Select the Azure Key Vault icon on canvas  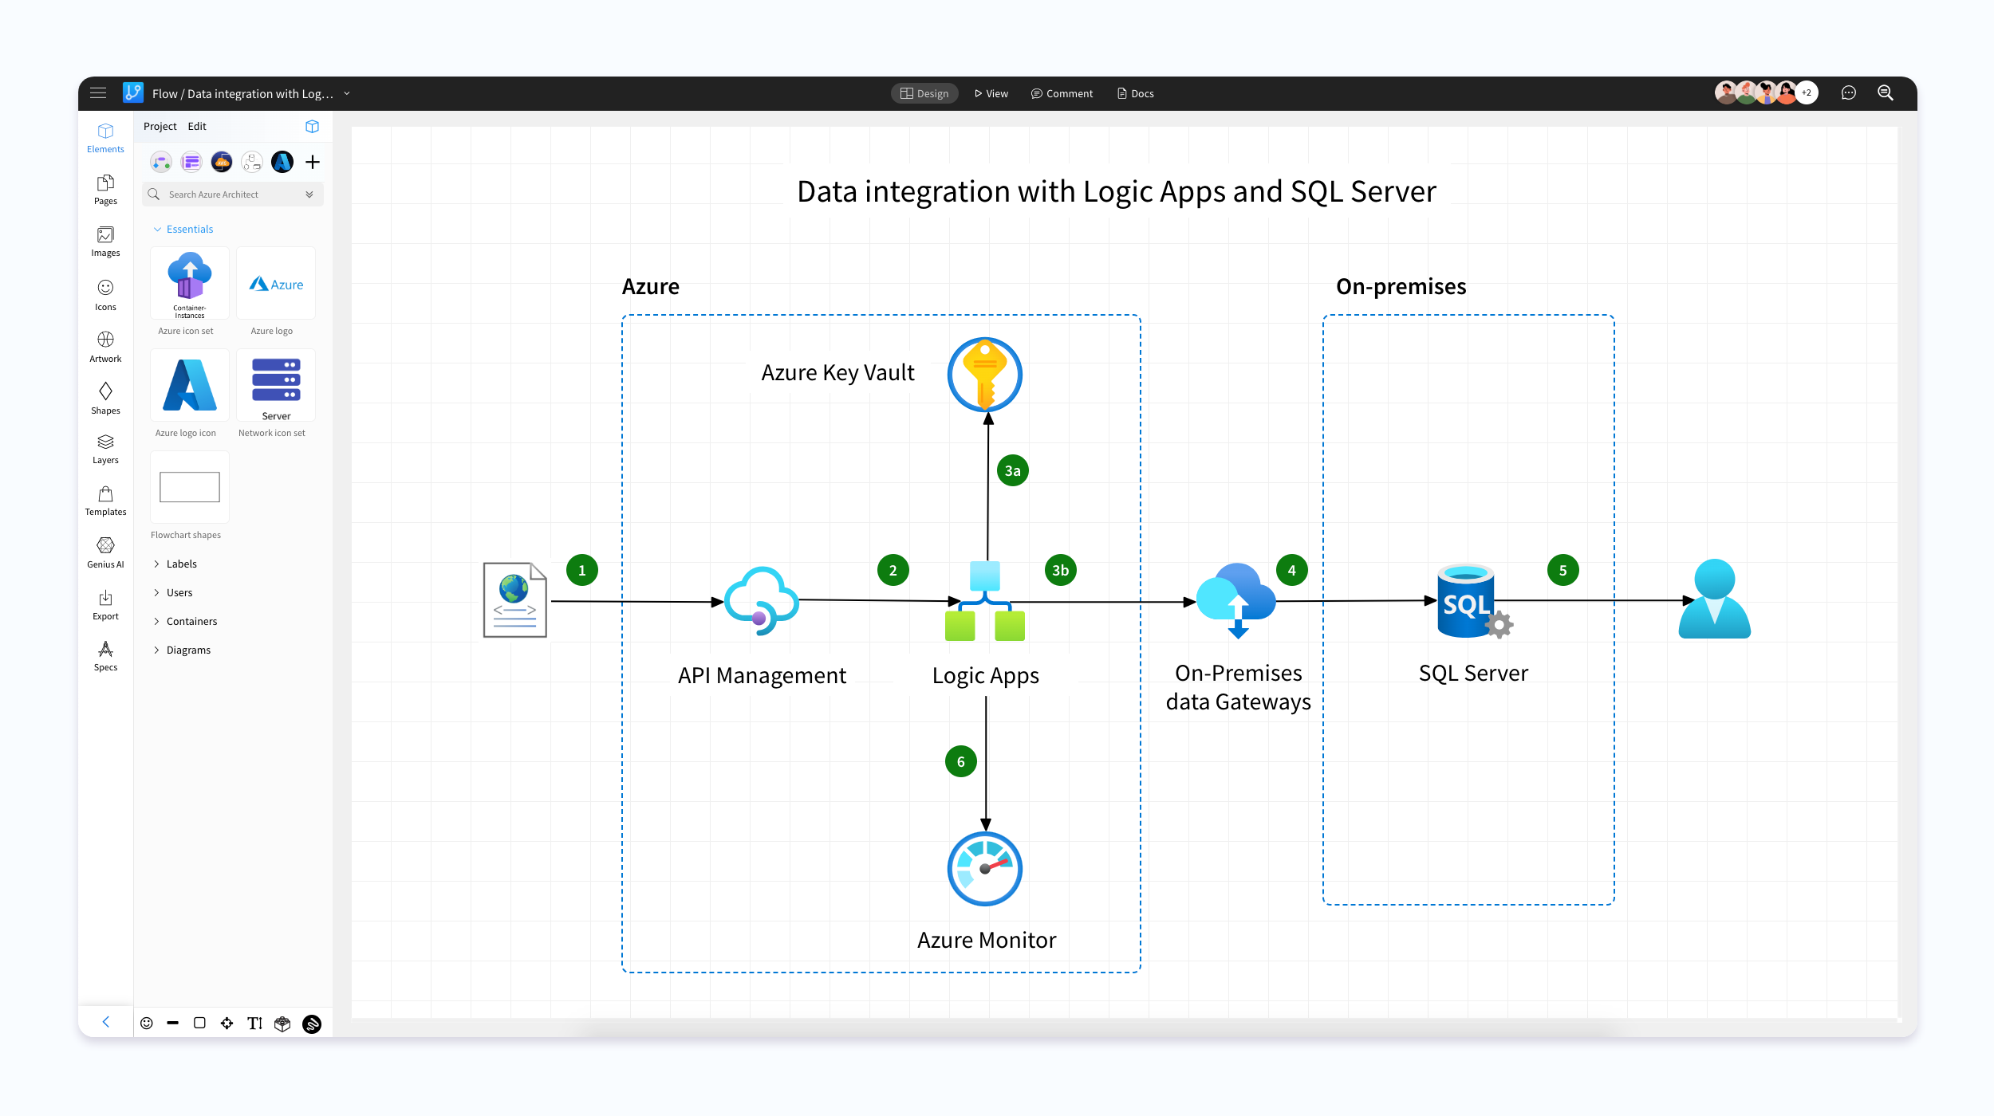985,375
